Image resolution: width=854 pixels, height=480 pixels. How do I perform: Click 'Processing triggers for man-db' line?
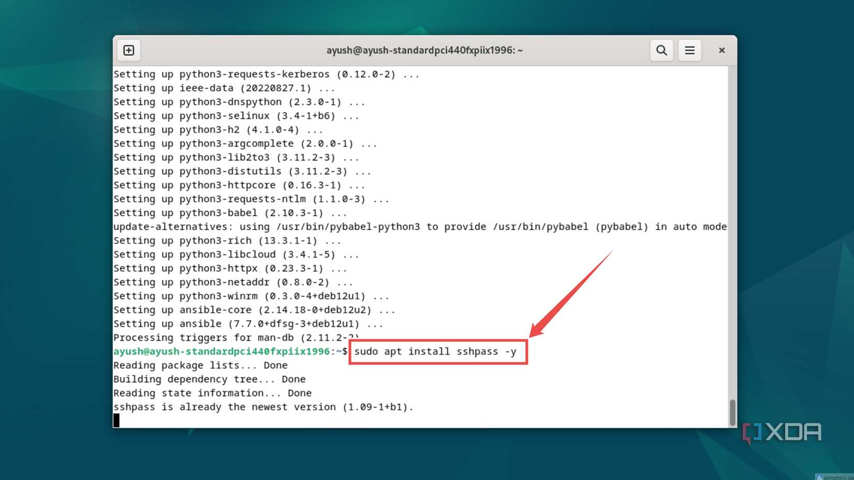click(x=237, y=338)
